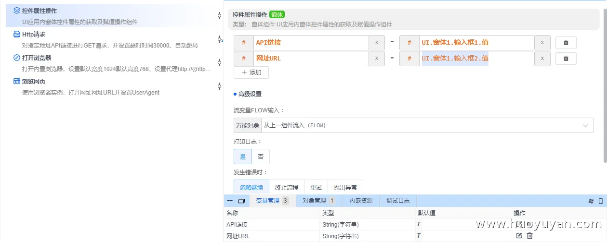
Task: Delete the API链接 assignment row
Action: point(566,43)
